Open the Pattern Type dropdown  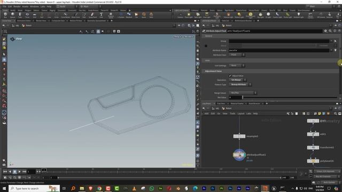(x=240, y=84)
